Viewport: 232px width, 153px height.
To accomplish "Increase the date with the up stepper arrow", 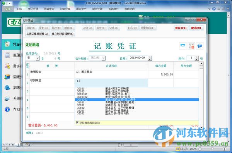I will (150, 57).
